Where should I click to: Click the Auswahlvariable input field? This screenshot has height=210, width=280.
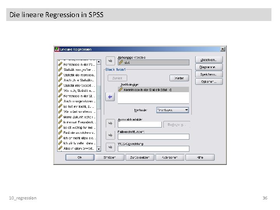(140, 124)
